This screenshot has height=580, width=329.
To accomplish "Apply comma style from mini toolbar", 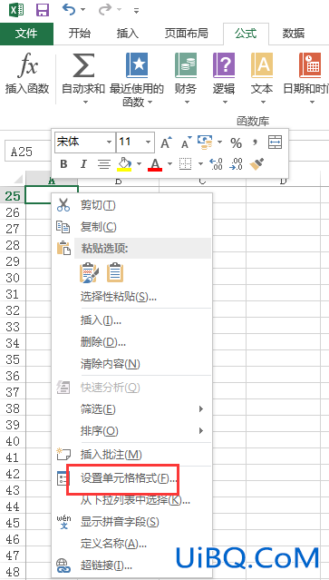I will pyautogui.click(x=255, y=142).
